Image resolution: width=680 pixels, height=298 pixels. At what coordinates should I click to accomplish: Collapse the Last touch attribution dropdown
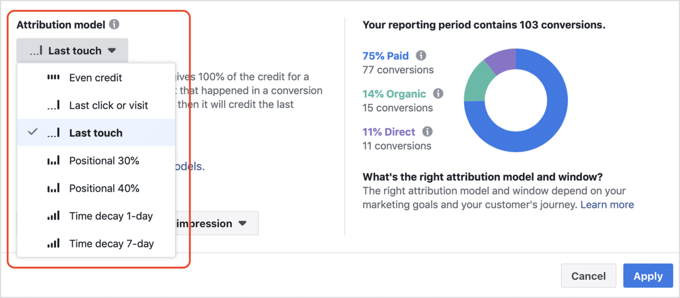coord(72,50)
